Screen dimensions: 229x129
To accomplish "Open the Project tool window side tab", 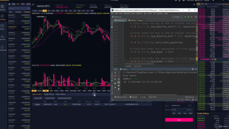I will (112, 24).
